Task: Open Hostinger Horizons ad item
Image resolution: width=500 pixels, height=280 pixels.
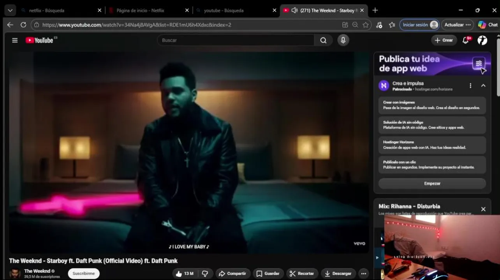Action: point(432,145)
